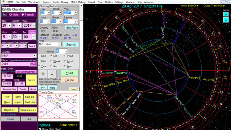Click the Search button

(x=32, y=46)
